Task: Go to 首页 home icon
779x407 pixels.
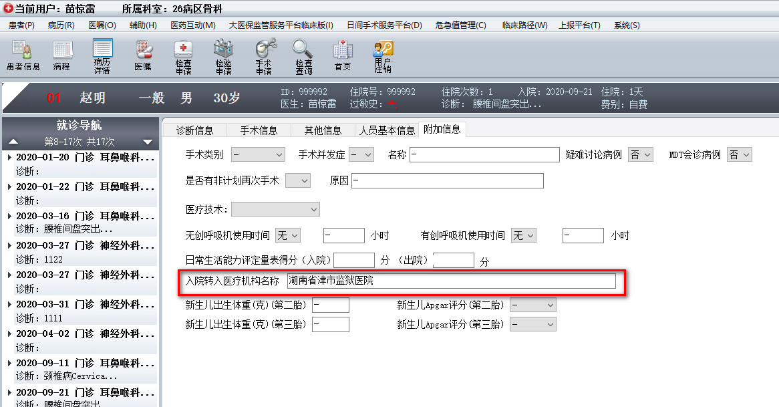Action: tap(343, 56)
